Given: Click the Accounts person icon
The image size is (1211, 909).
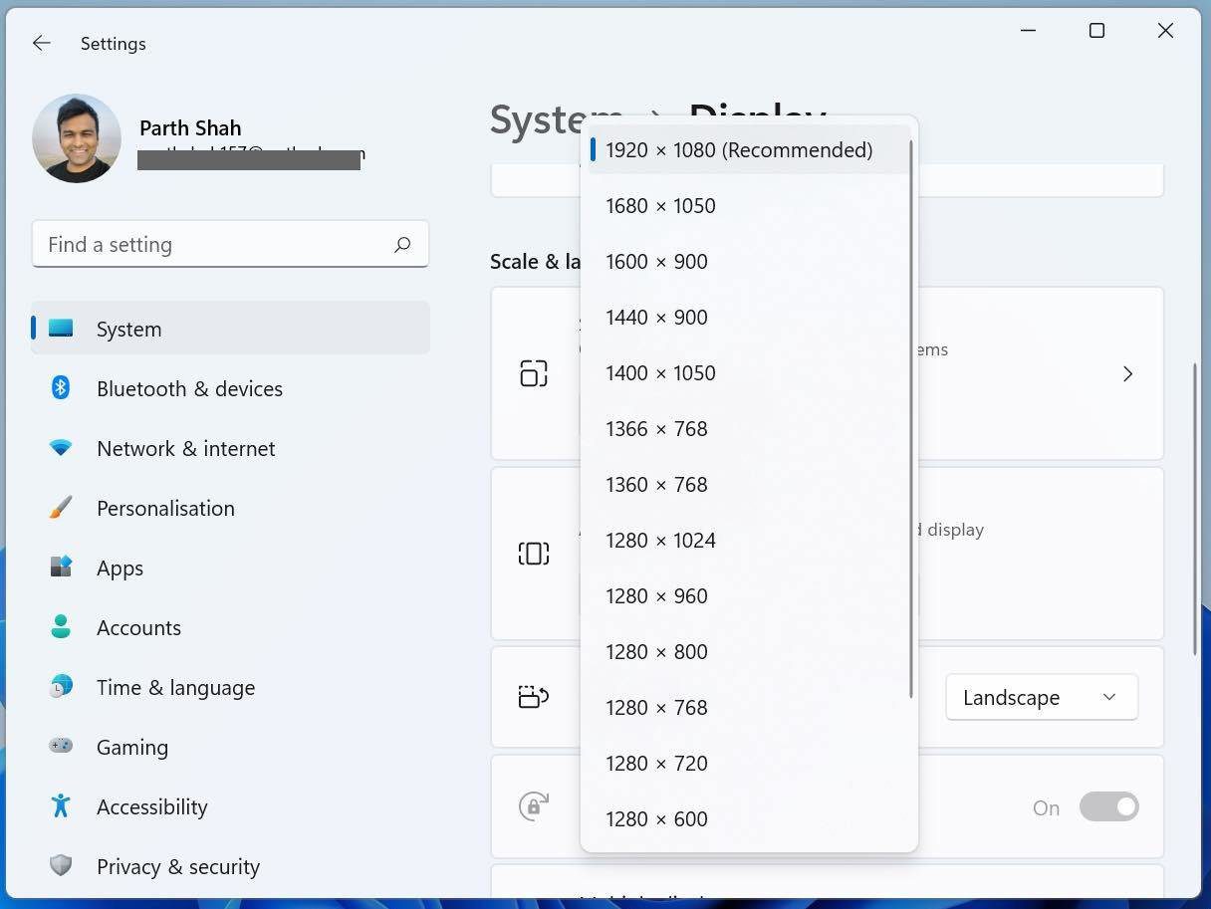Looking at the screenshot, I should click(x=61, y=627).
